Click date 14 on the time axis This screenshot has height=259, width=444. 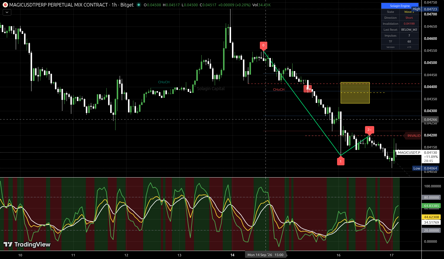tap(233, 255)
